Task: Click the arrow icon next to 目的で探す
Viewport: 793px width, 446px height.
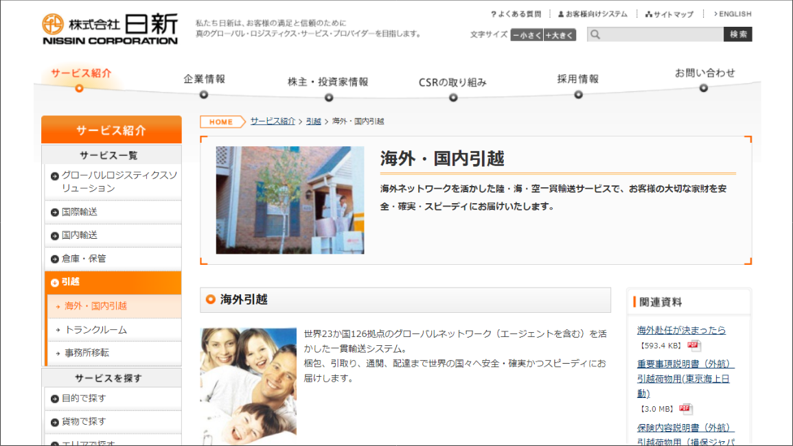Action: pos(55,399)
